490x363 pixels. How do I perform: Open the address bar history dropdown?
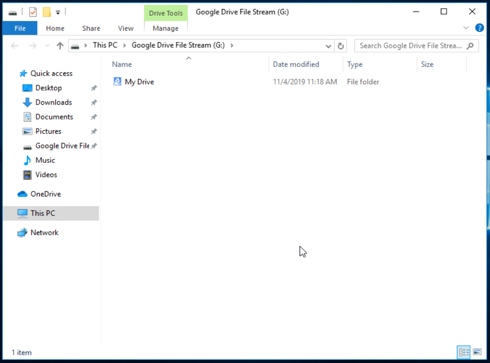[x=328, y=46]
